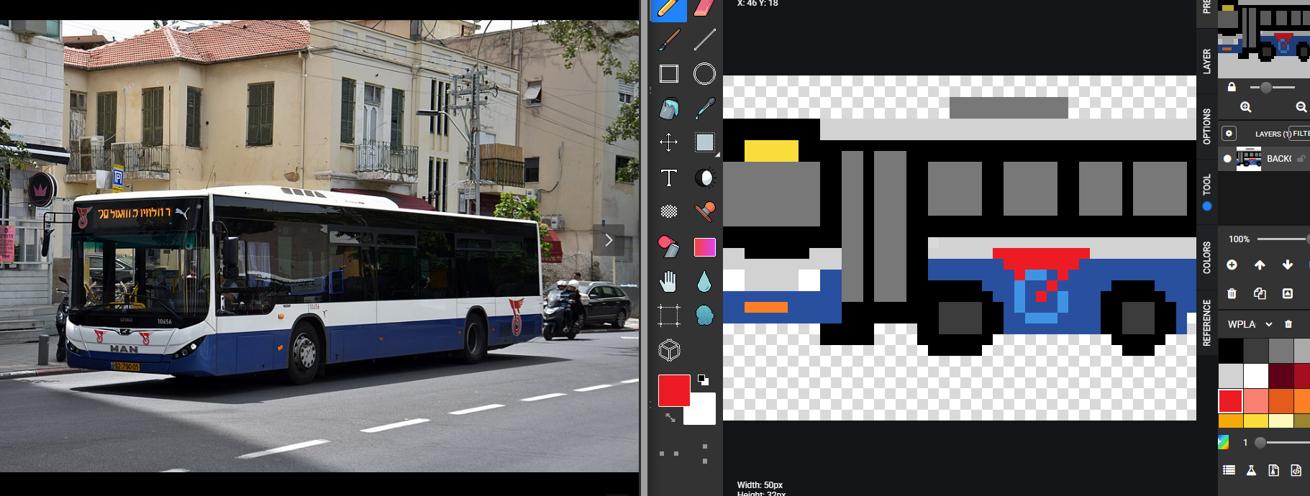
Task: Open the red primary color picker
Action: point(674,390)
